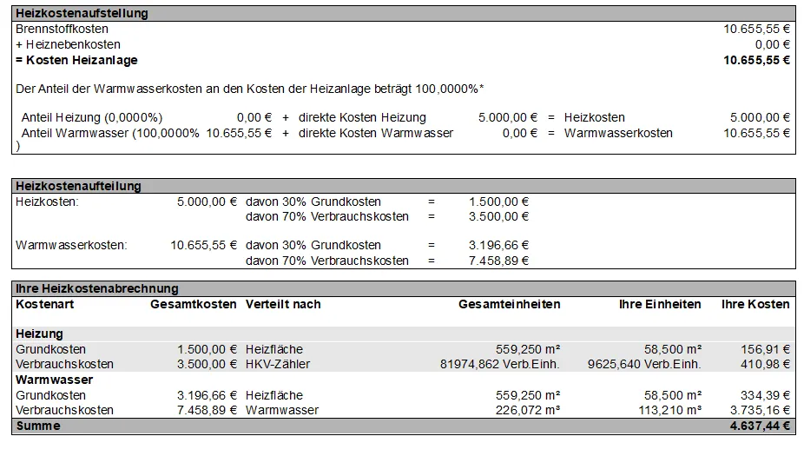Select the 'Ihre Kosten' column header

[x=755, y=304]
